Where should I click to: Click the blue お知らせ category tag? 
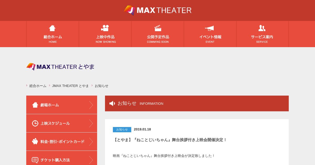122,129
